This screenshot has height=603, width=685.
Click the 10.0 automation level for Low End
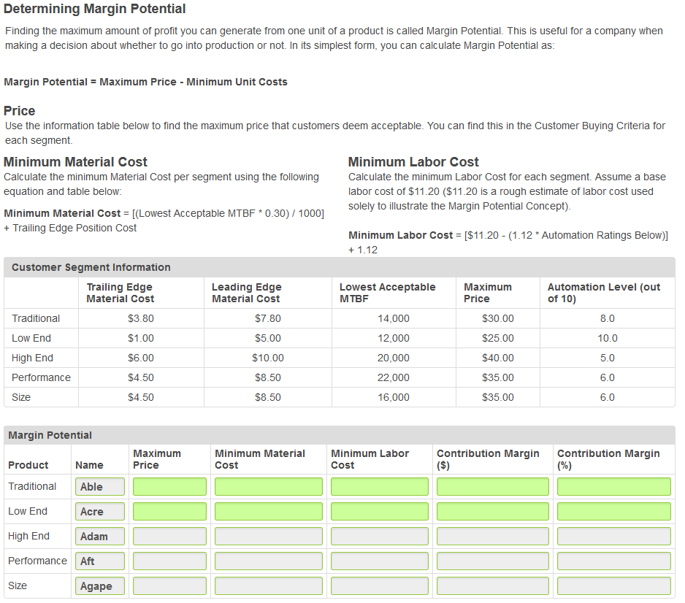point(608,338)
